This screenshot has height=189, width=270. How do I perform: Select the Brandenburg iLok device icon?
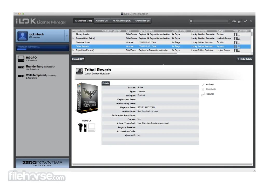tap(21, 67)
